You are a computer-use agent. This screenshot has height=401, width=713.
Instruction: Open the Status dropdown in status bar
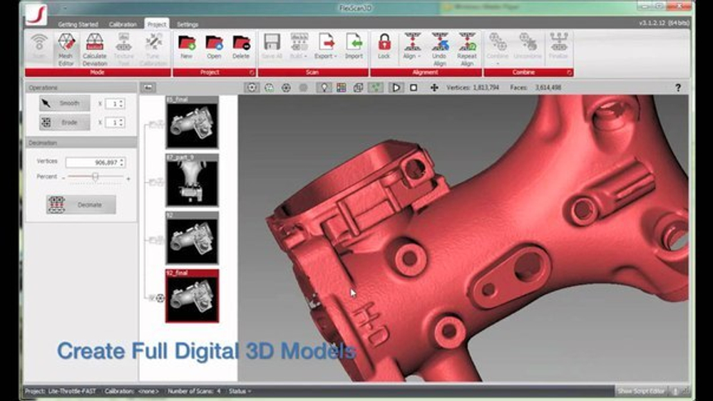click(240, 391)
